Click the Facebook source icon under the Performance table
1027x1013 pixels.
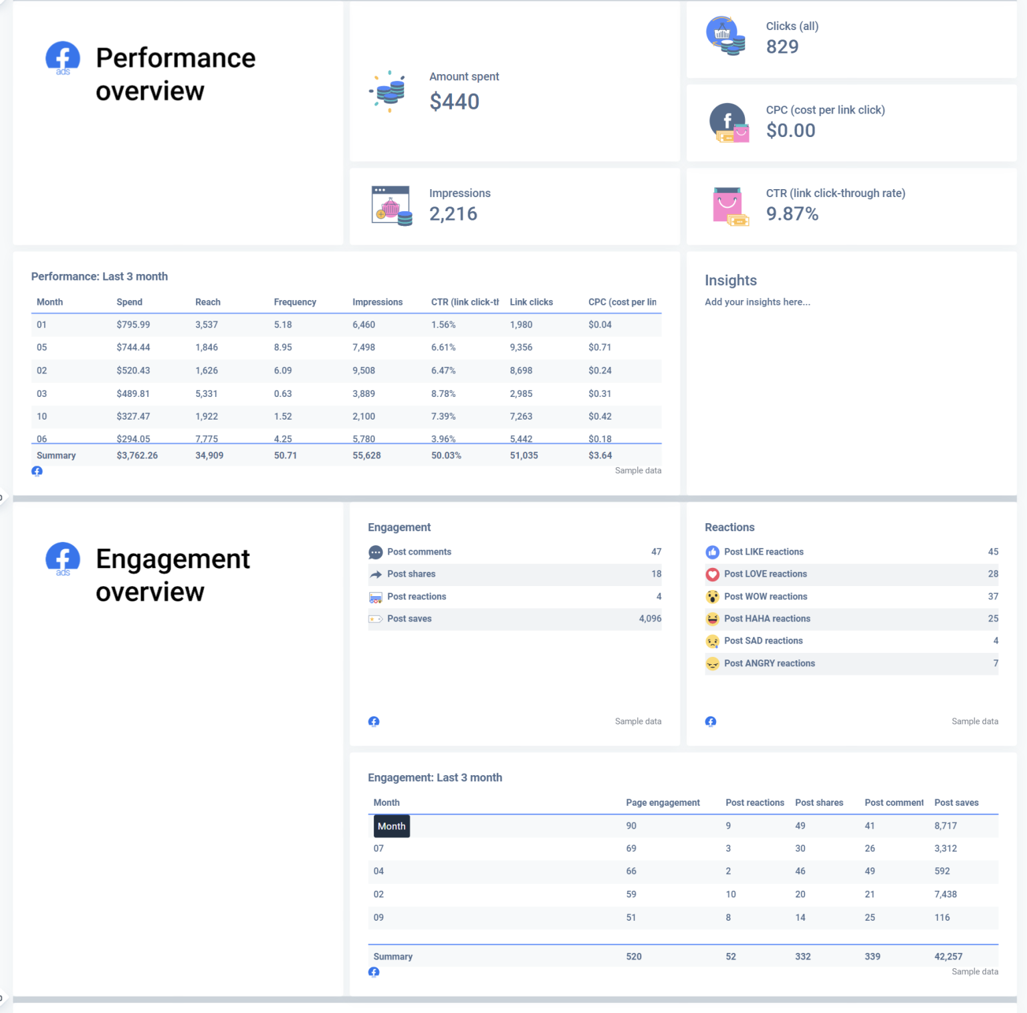(37, 471)
